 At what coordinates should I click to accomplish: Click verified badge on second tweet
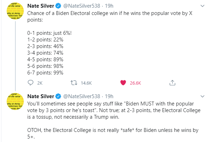coord(58,96)
